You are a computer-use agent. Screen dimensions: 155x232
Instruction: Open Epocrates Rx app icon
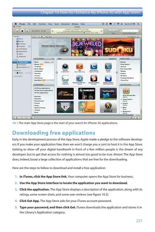pyautogui.click(x=94, y=66)
